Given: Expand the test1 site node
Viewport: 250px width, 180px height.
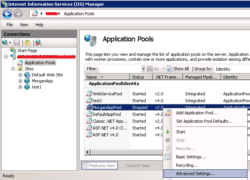Looking at the screenshot, I should [x=20, y=87].
